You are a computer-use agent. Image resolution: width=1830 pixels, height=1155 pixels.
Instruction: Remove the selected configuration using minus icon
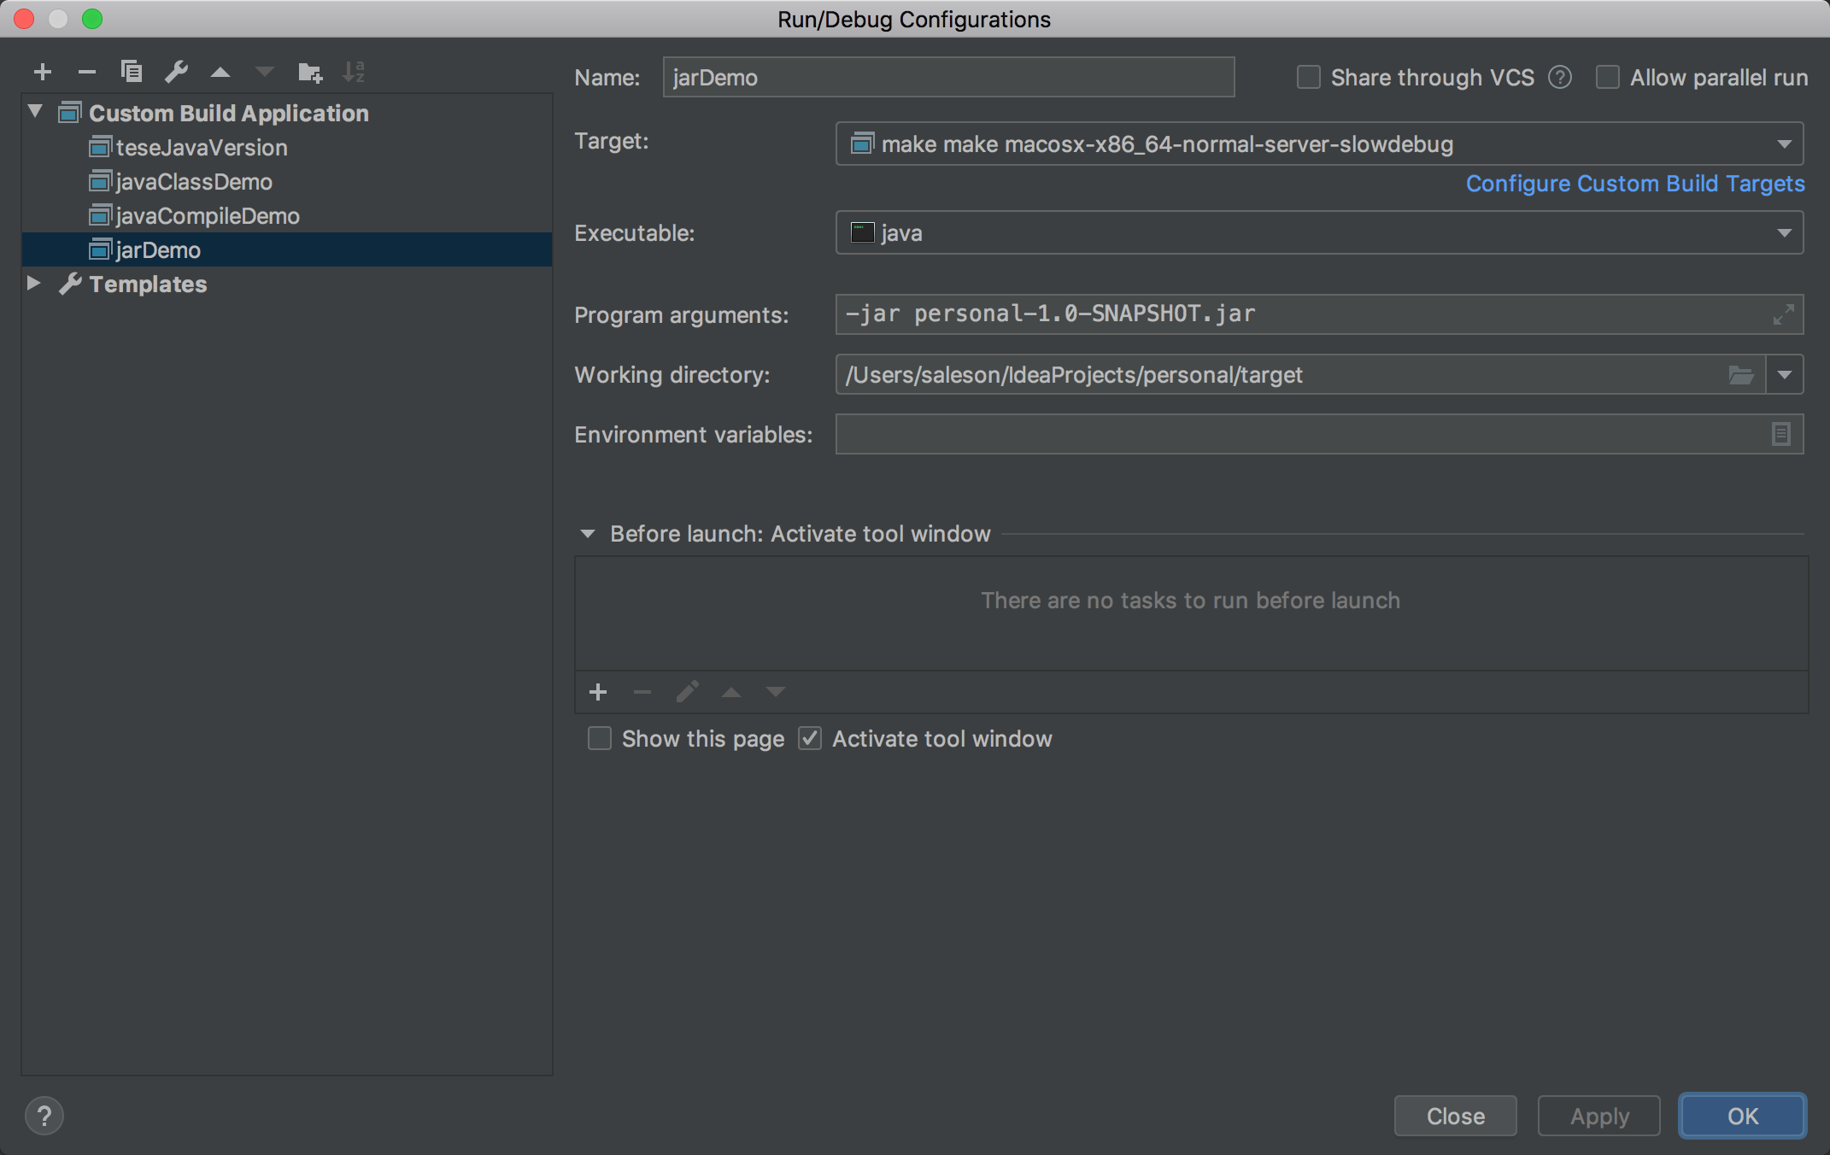click(86, 72)
